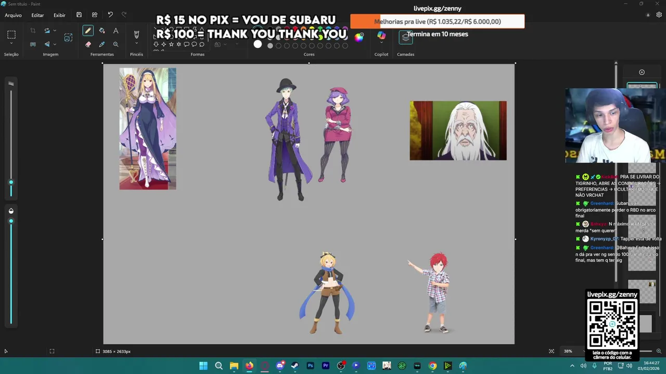This screenshot has height=374, width=666.
Task: Select the blonde nun character image
Action: [148, 128]
